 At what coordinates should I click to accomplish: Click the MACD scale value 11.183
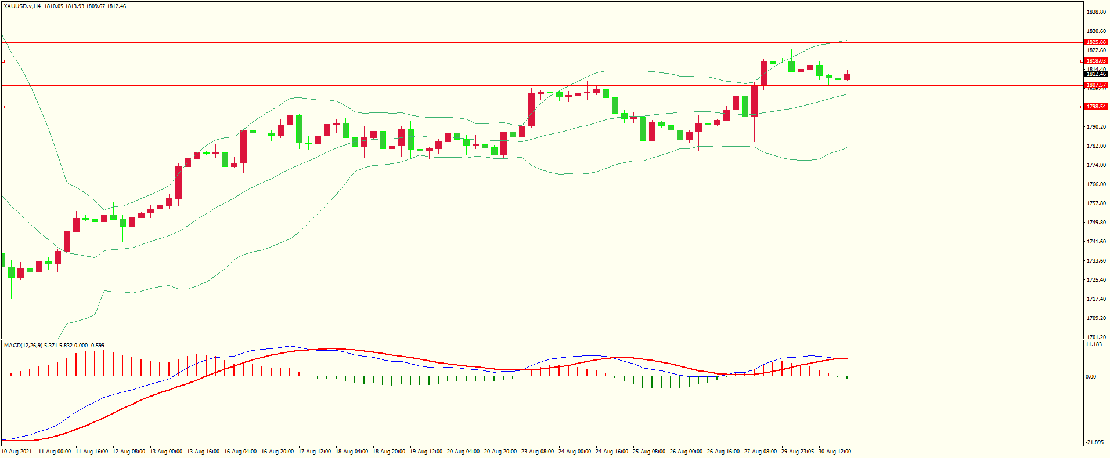(1094, 344)
